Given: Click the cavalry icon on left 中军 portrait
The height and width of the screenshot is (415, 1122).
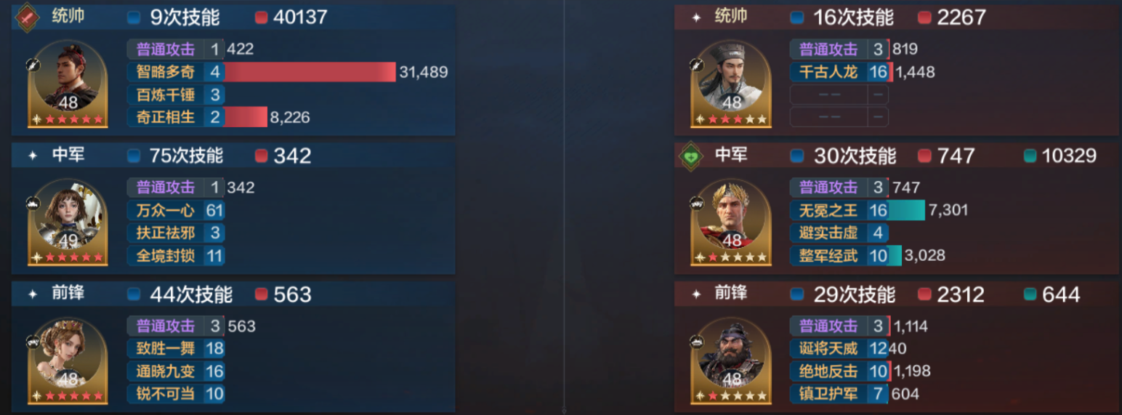Looking at the screenshot, I should pyautogui.click(x=33, y=203).
